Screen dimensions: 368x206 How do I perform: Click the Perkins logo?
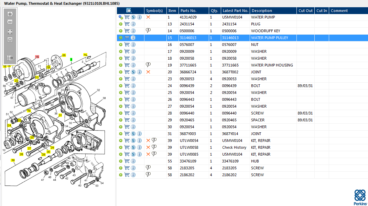pyautogui.click(x=360, y=197)
